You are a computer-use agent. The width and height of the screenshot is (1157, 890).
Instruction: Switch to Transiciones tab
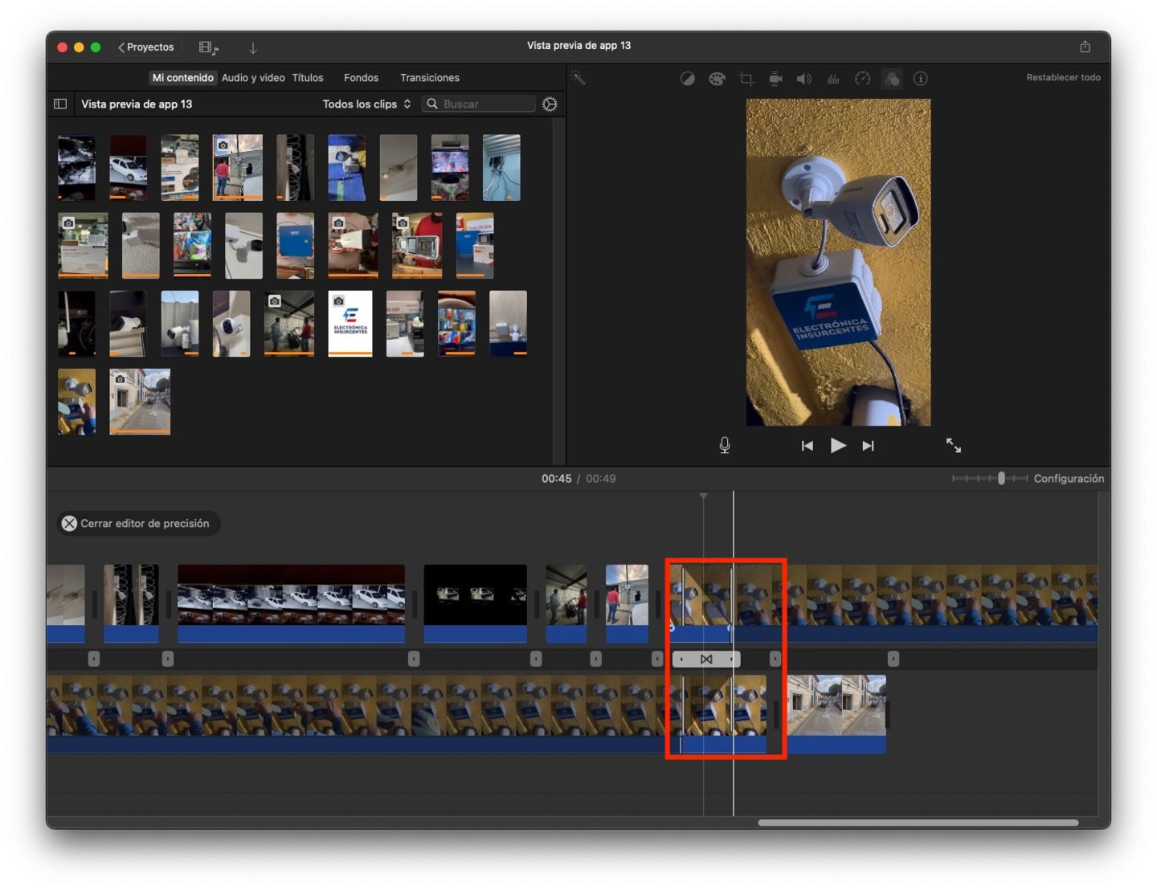click(430, 78)
